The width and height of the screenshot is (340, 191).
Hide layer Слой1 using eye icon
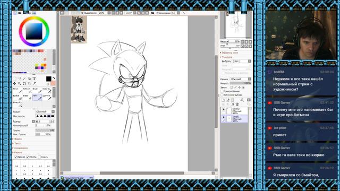[224, 117]
